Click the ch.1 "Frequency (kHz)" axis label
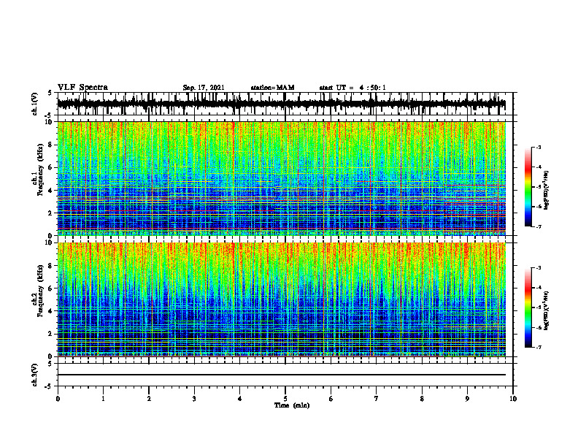The width and height of the screenshot is (578, 447). (41, 170)
